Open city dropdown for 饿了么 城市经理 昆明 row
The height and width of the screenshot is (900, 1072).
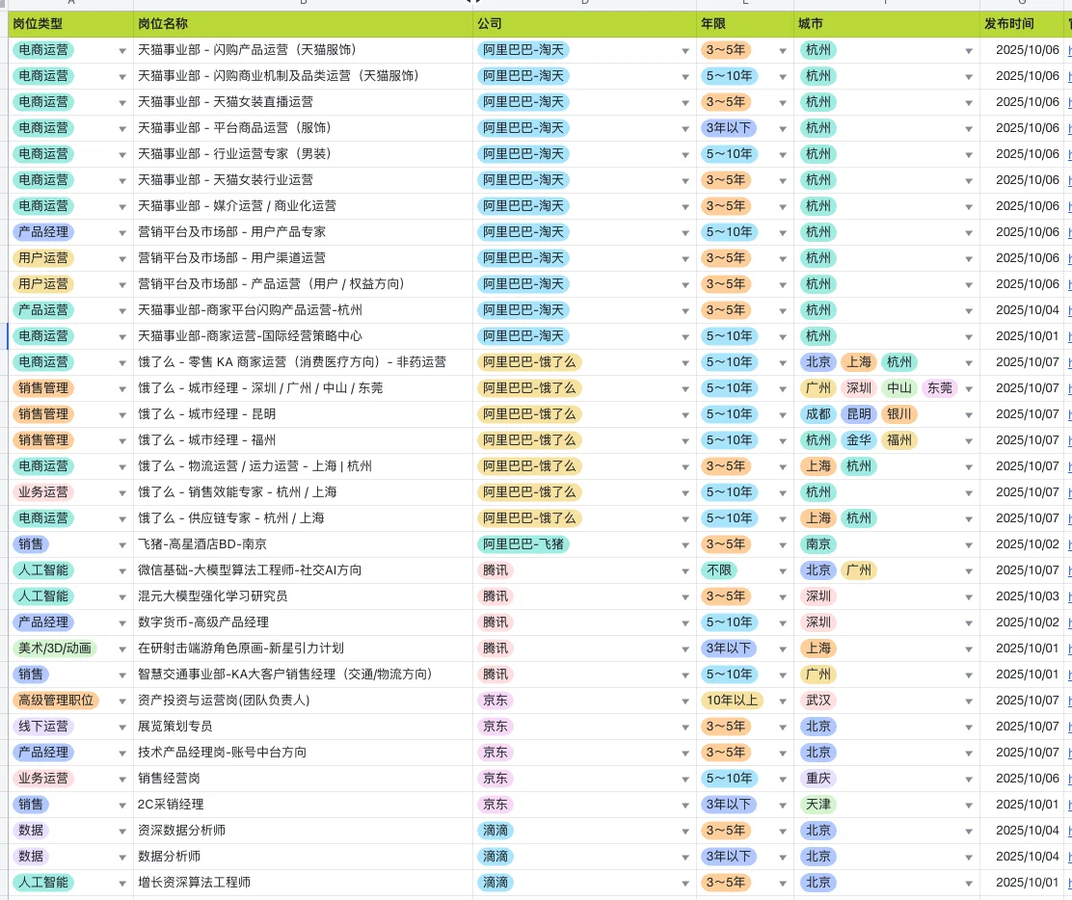[969, 415]
